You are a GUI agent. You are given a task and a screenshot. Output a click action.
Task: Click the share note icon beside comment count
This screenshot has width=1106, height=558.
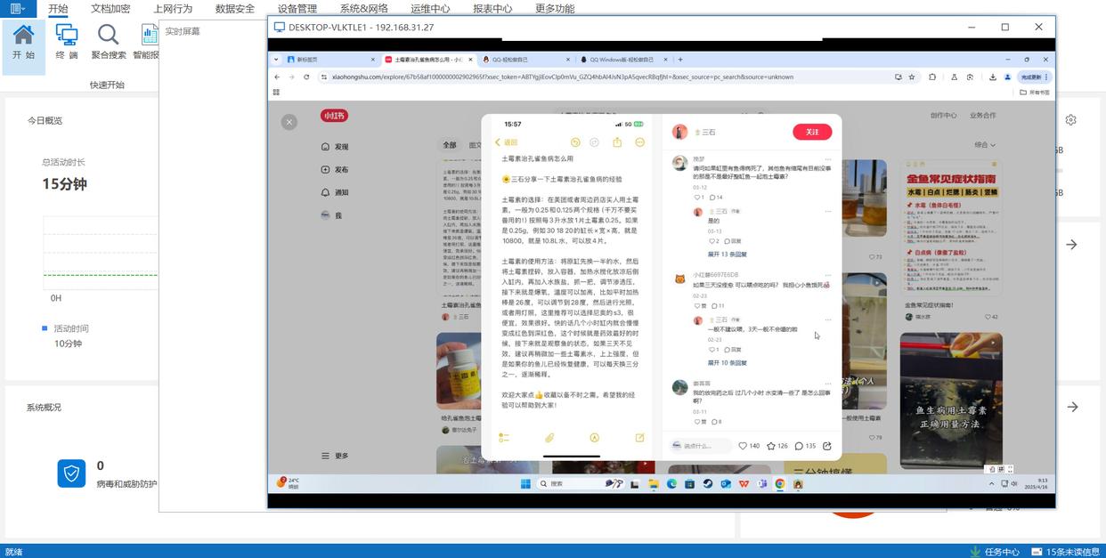[x=827, y=446]
